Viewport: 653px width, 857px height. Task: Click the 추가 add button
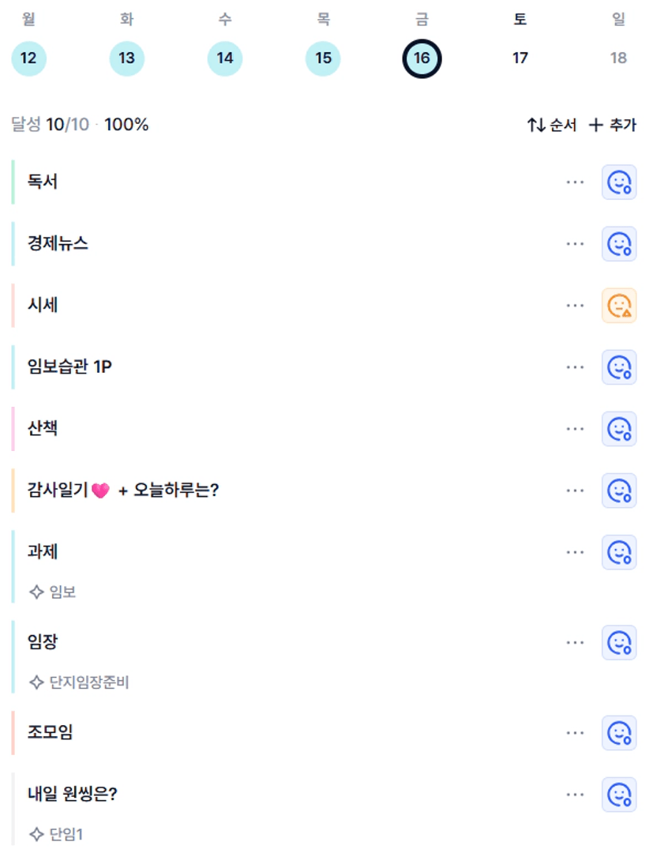(x=613, y=125)
